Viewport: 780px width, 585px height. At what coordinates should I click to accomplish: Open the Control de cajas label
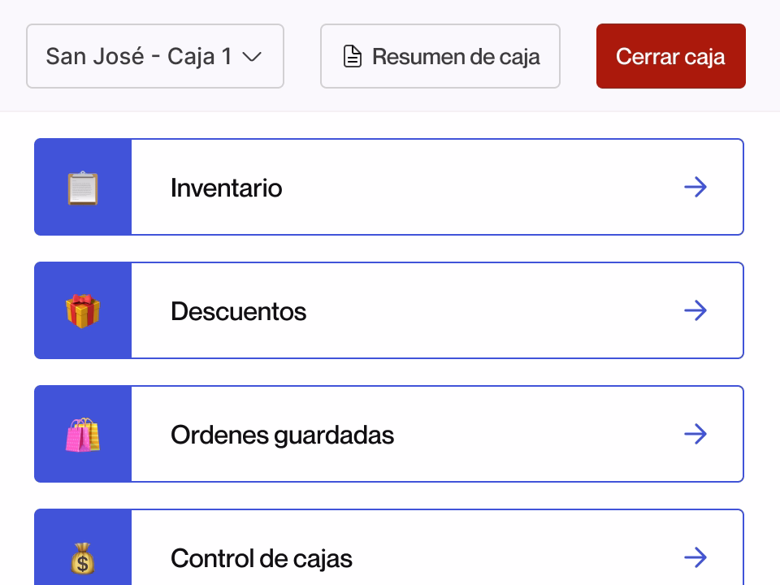point(261,558)
